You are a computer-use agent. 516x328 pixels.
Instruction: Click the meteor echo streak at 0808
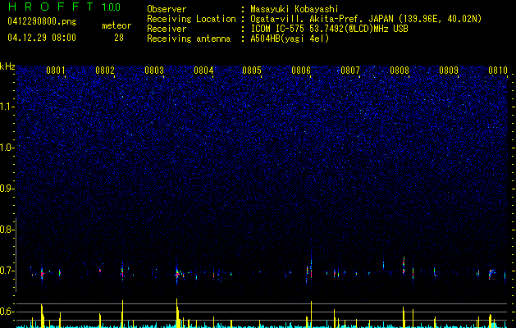pyautogui.click(x=404, y=266)
